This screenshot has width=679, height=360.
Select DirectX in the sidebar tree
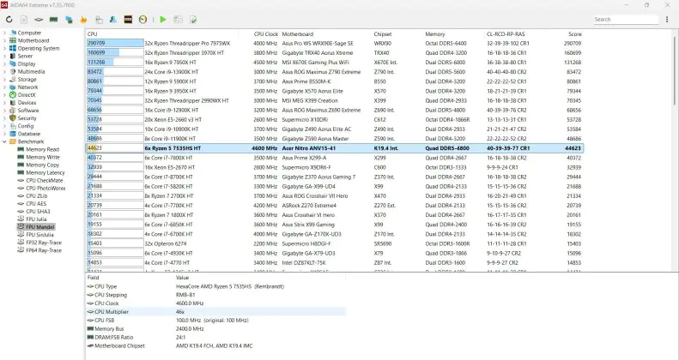tap(27, 95)
